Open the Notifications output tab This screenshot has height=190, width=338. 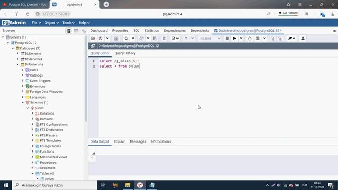pyautogui.click(x=161, y=141)
